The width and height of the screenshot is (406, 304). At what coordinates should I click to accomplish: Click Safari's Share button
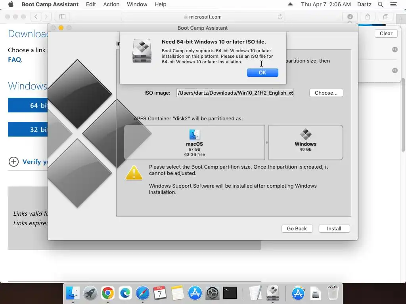click(368, 17)
